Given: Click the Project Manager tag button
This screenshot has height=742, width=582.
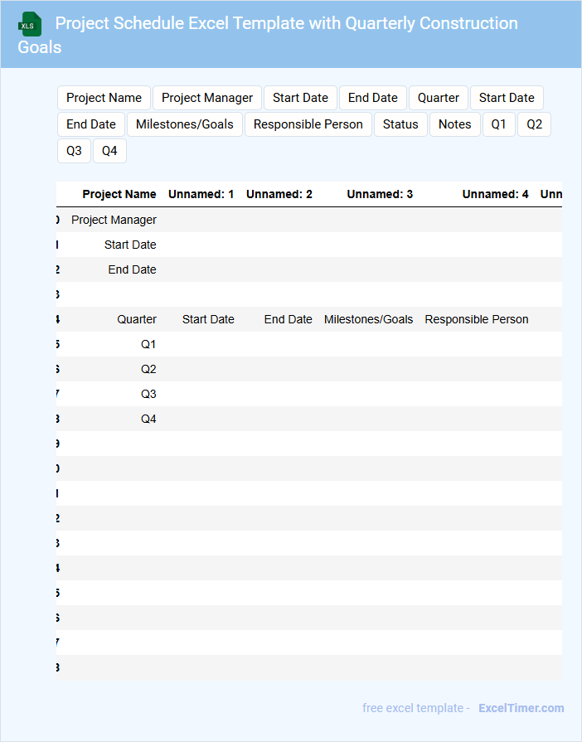Looking at the screenshot, I should tap(207, 98).
